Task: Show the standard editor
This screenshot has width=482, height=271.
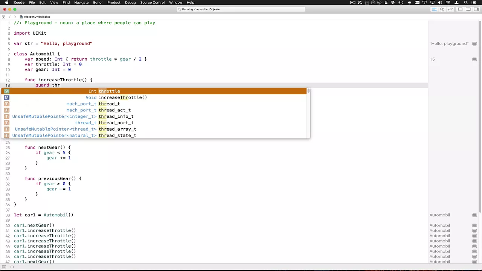Action: coord(434,9)
